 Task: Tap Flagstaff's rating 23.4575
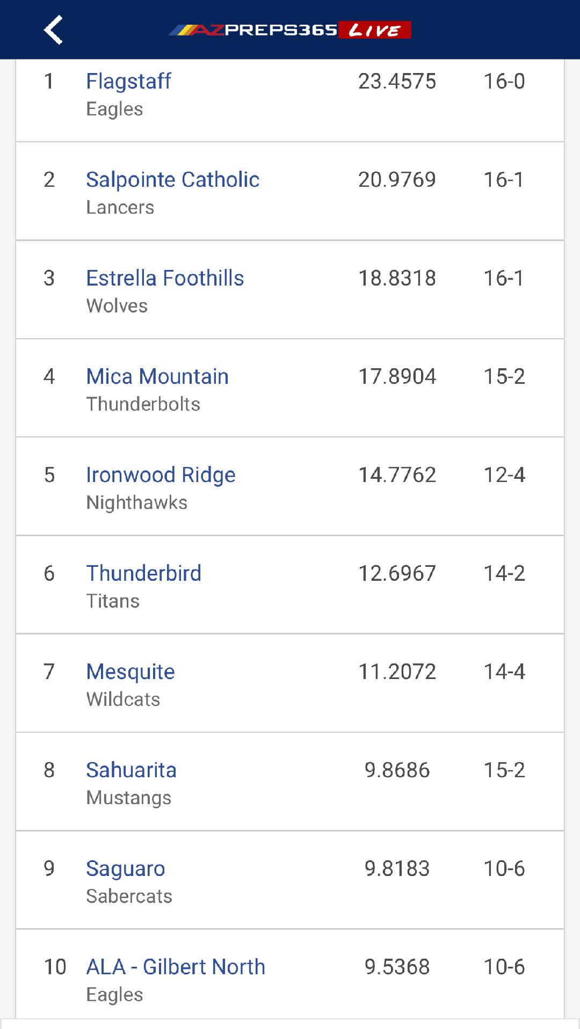coord(397,82)
